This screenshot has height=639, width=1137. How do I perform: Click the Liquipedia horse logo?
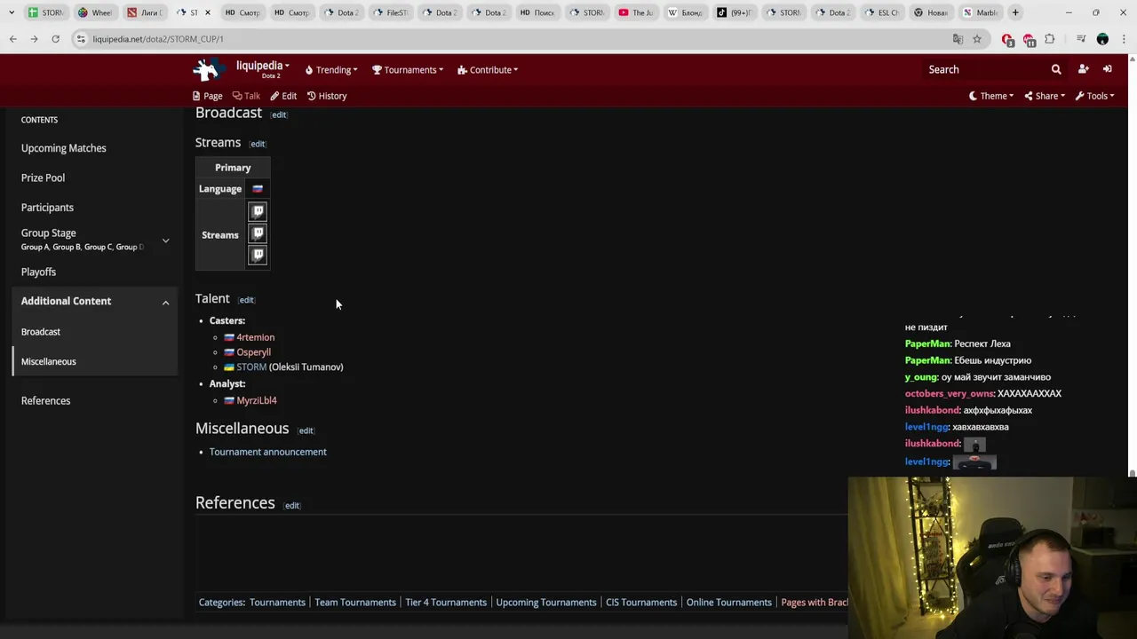click(209, 69)
